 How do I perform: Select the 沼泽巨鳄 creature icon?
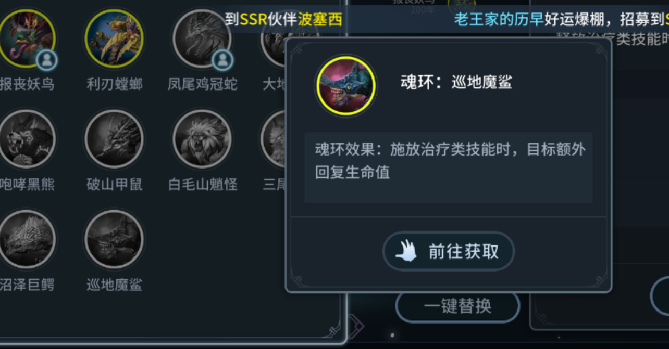pyautogui.click(x=26, y=239)
